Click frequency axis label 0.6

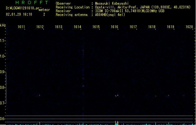(x=2, y=119)
